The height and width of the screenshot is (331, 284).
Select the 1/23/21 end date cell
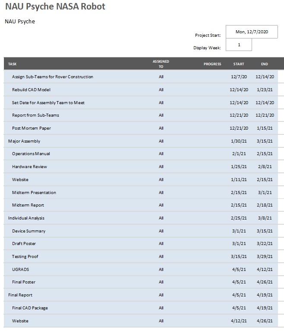point(265,90)
